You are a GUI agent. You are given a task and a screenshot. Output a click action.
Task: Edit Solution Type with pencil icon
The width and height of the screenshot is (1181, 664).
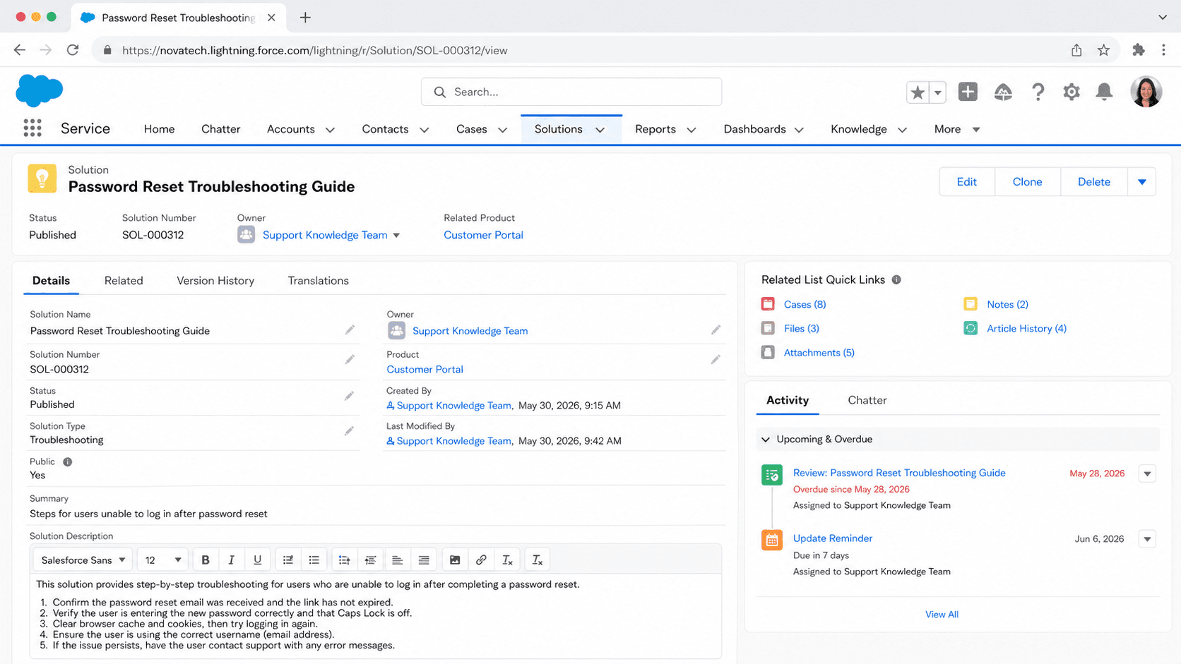(349, 430)
